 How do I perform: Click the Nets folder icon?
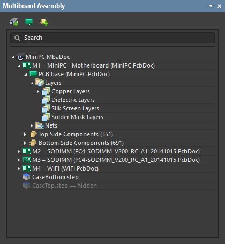[x=40, y=125]
